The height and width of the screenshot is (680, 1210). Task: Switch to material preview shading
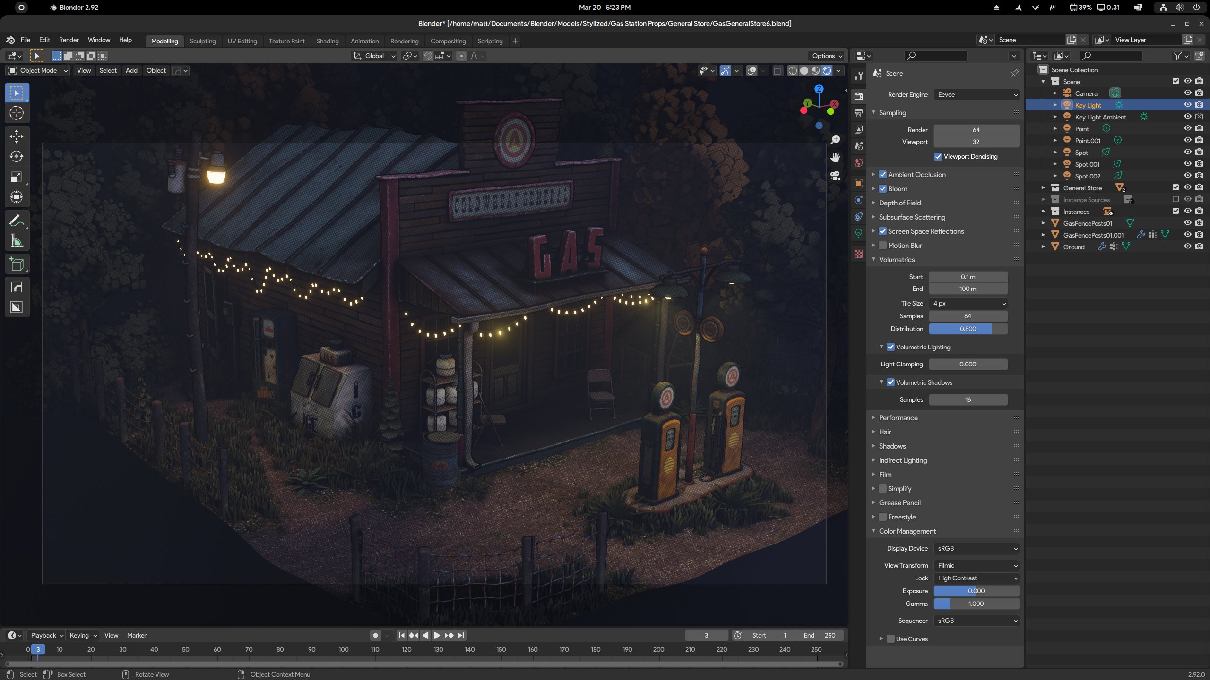coord(815,71)
